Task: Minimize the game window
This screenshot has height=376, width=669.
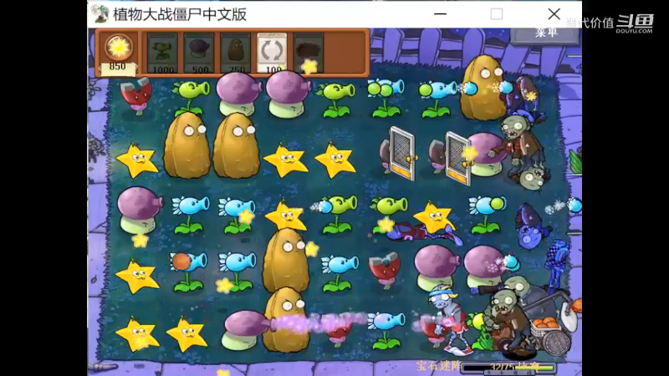Action: click(440, 14)
